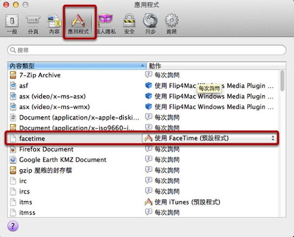Click the iTunes application icon in itms row

148,202
